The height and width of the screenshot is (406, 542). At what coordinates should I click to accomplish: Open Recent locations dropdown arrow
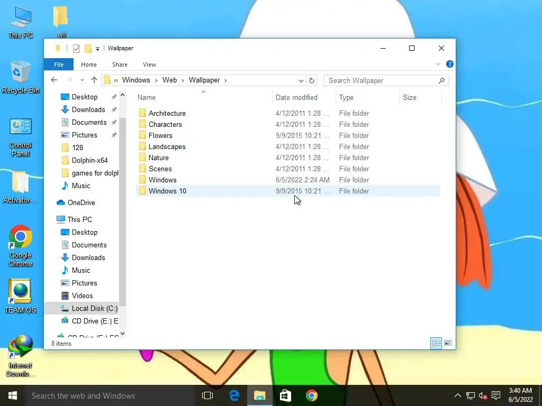point(82,80)
